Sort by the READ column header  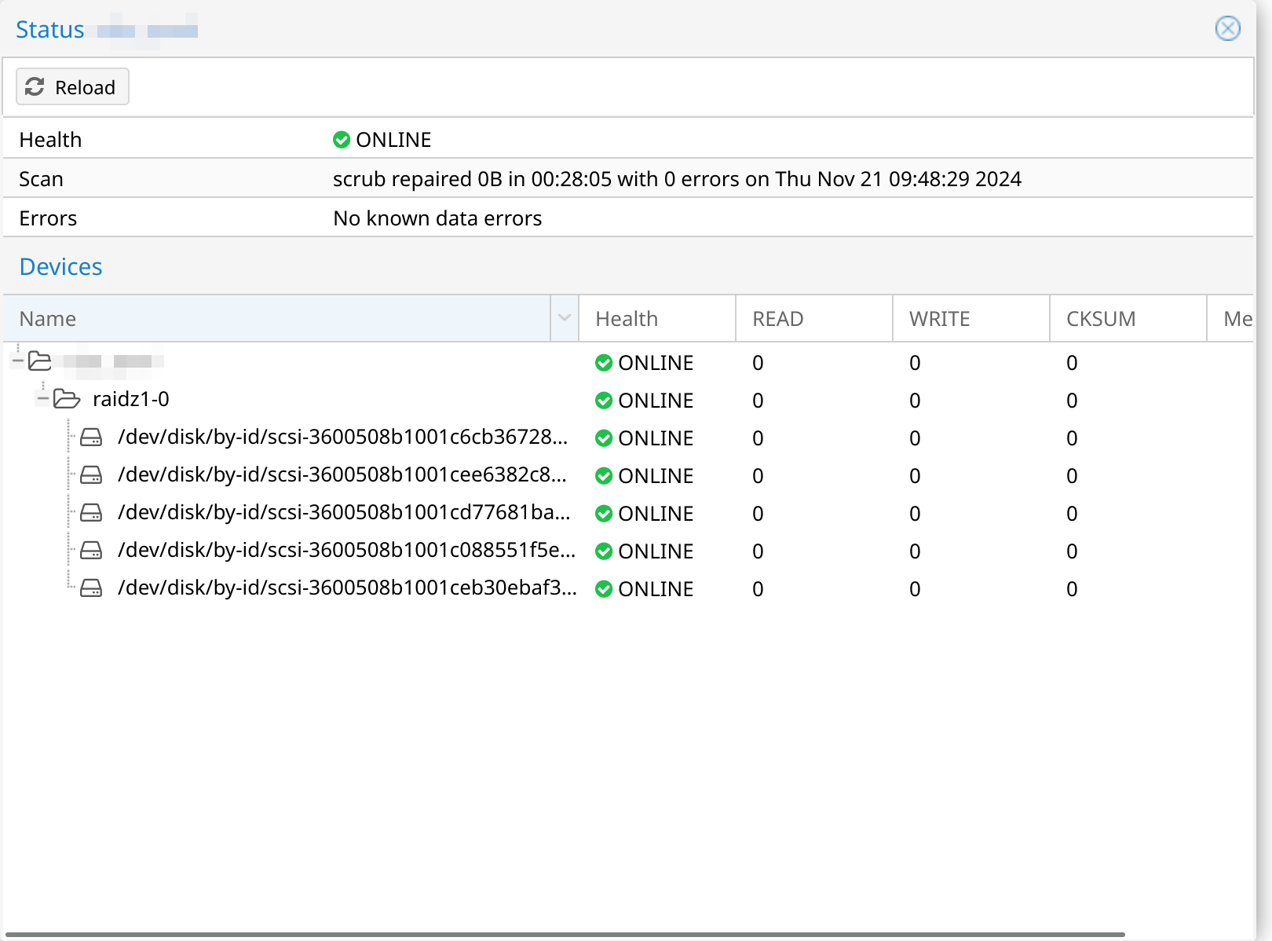[x=813, y=319]
